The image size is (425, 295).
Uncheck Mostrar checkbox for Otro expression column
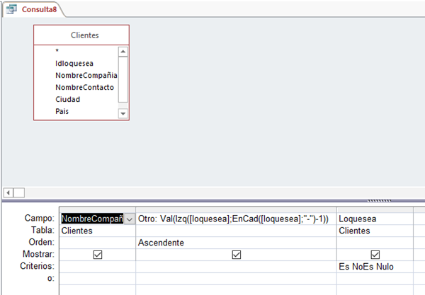[237, 255]
